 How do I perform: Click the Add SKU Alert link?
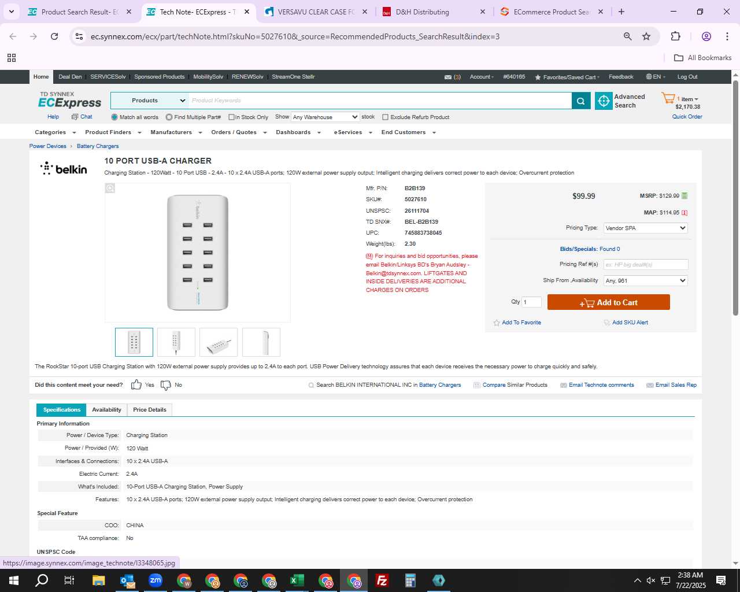coord(630,323)
